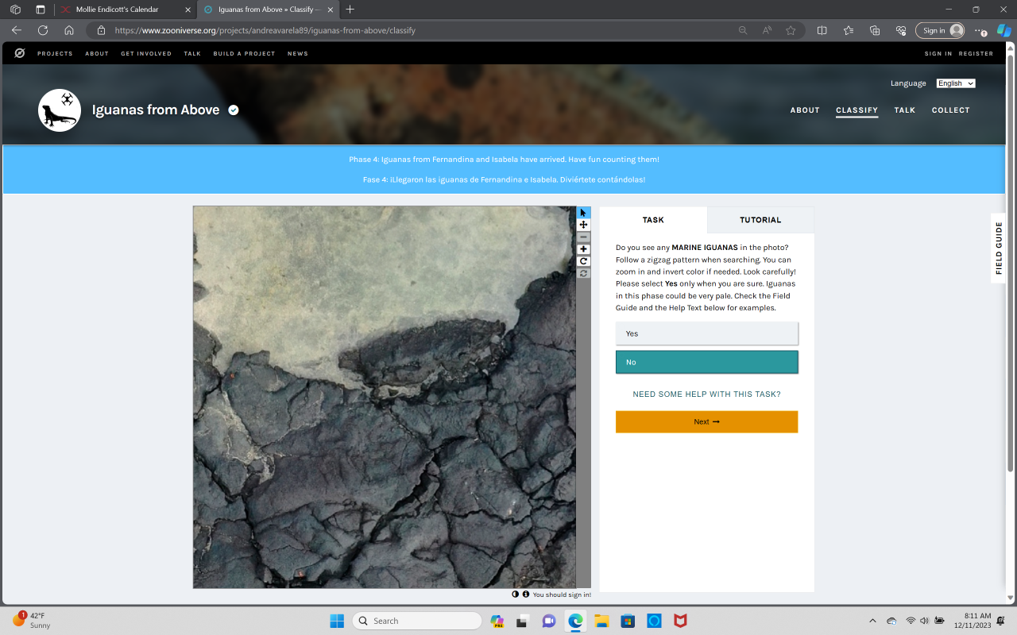Close the Mollie Endicott's Calendar tab

pyautogui.click(x=188, y=10)
